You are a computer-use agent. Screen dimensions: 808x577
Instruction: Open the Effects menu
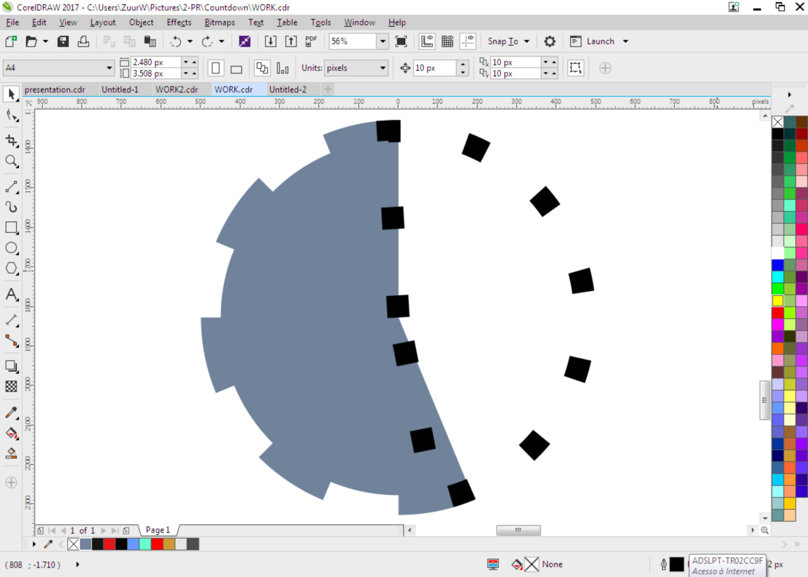[179, 22]
